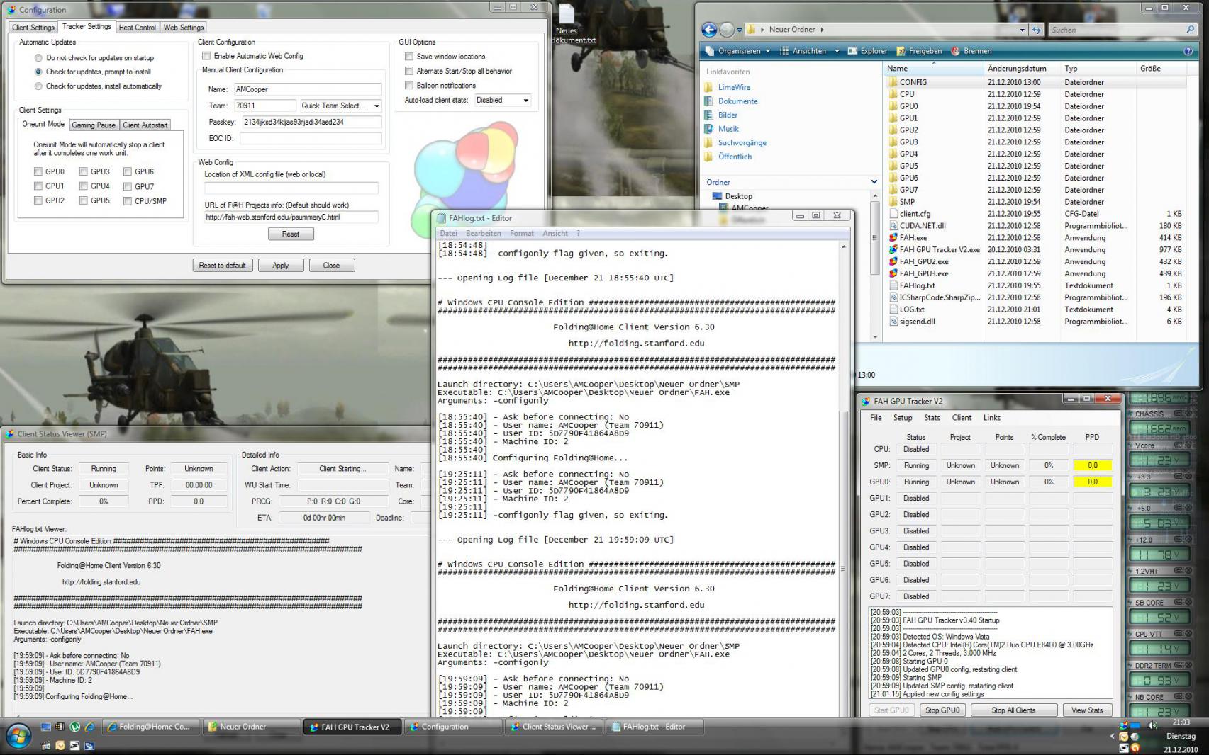The height and width of the screenshot is (755, 1209).
Task: Click the Stop GPU0 button
Action: [942, 710]
